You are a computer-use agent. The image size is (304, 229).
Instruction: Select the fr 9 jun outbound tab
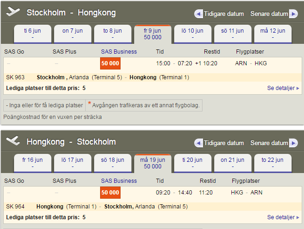click(153, 34)
